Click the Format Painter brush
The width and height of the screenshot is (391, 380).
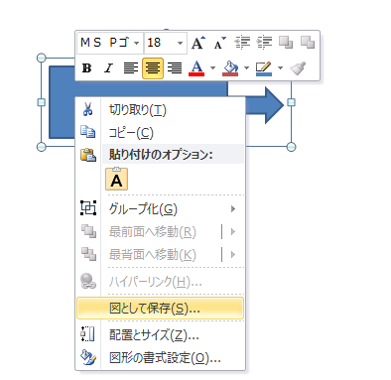pyautogui.click(x=298, y=68)
